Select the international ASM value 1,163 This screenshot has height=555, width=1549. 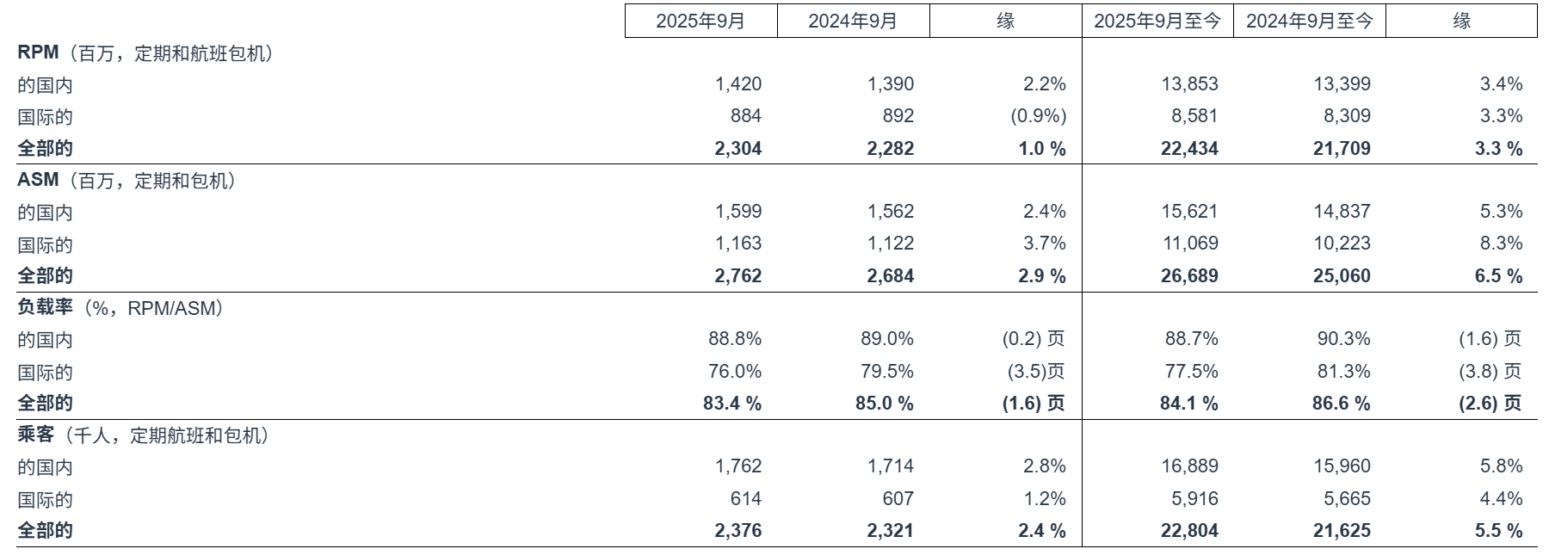738,244
